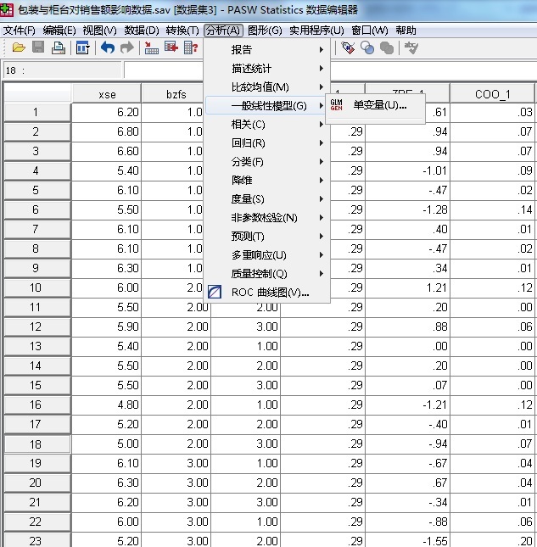Run the spell check abc icon
The width and height of the screenshot is (537, 547).
(x=411, y=47)
